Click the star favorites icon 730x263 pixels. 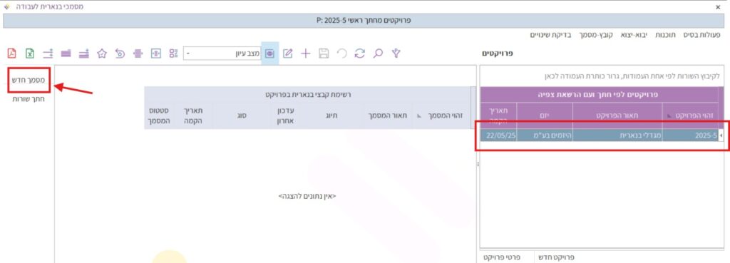click(x=102, y=53)
